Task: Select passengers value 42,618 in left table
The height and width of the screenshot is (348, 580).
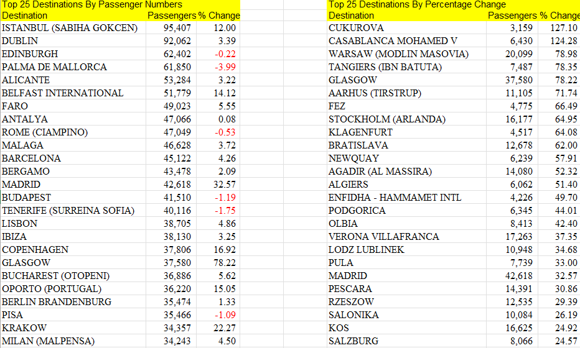Action: coord(171,185)
